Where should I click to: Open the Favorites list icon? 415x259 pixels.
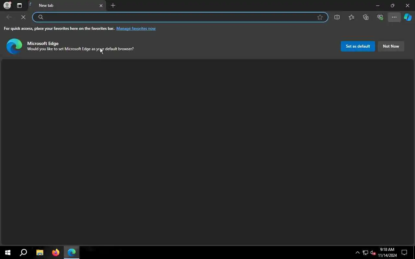(x=351, y=17)
